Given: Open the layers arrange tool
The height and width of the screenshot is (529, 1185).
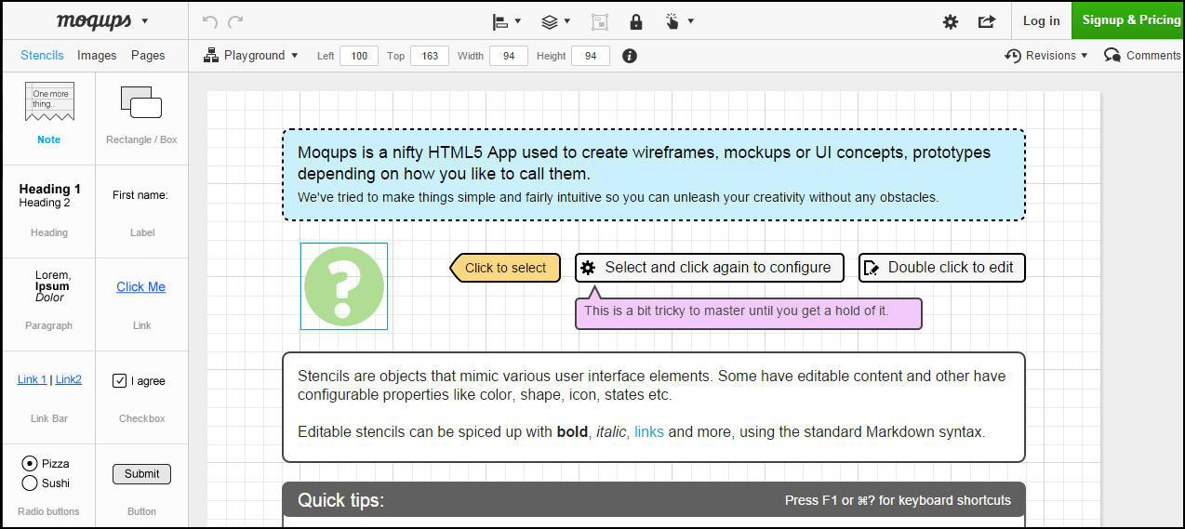Looking at the screenshot, I should coord(550,21).
